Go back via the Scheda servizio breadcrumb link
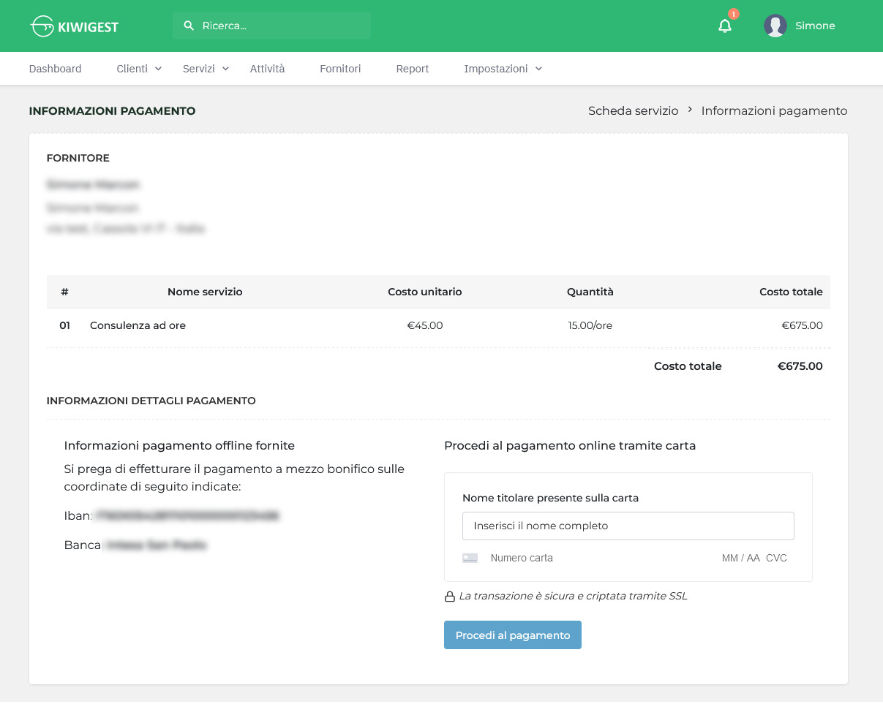Viewport: 883px width, 704px height. pyautogui.click(x=633, y=110)
